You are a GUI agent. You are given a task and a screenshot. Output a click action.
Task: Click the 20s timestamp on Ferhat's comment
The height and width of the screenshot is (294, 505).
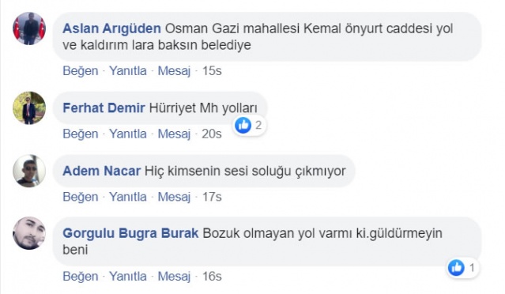pyautogui.click(x=212, y=134)
